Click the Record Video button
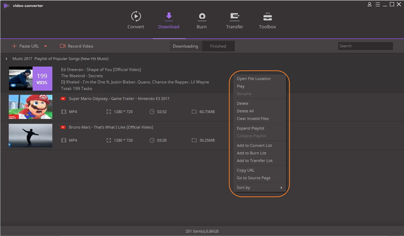 point(77,46)
